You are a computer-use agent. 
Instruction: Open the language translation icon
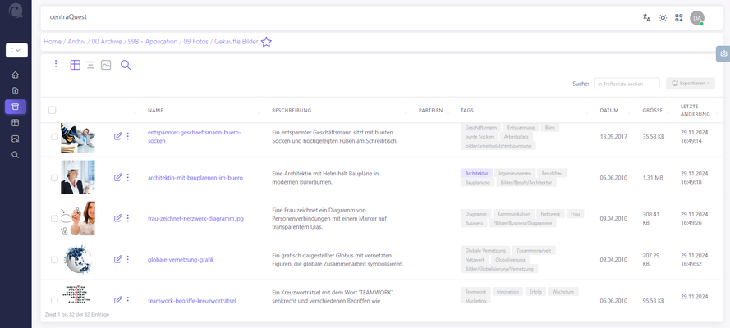coord(647,17)
